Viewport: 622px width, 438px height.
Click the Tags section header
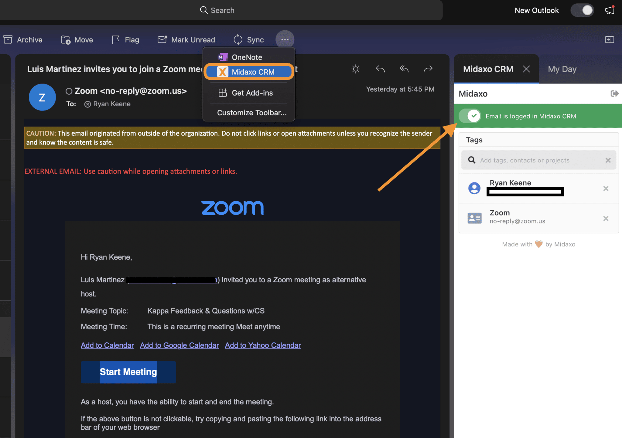[474, 140]
